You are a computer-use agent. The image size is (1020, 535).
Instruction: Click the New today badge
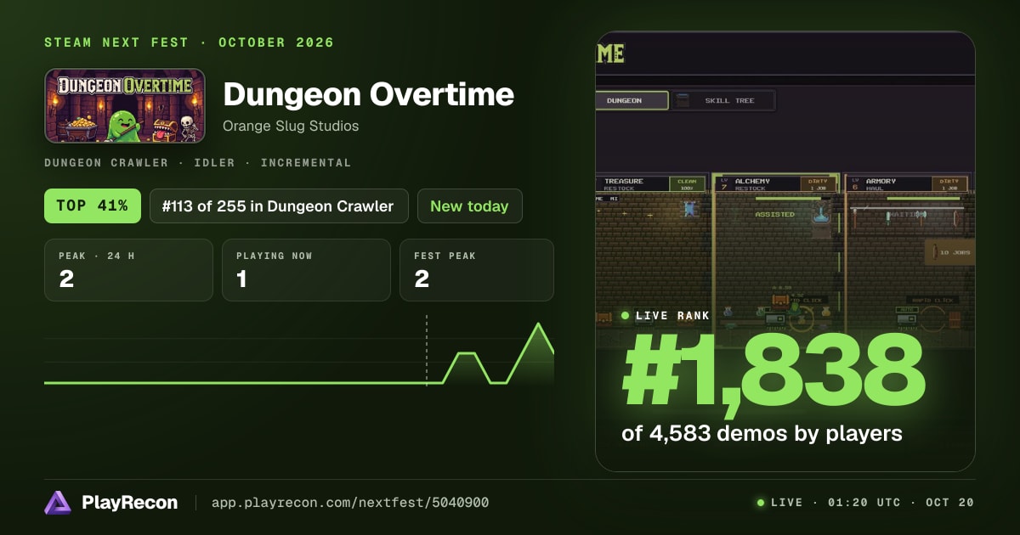(469, 206)
